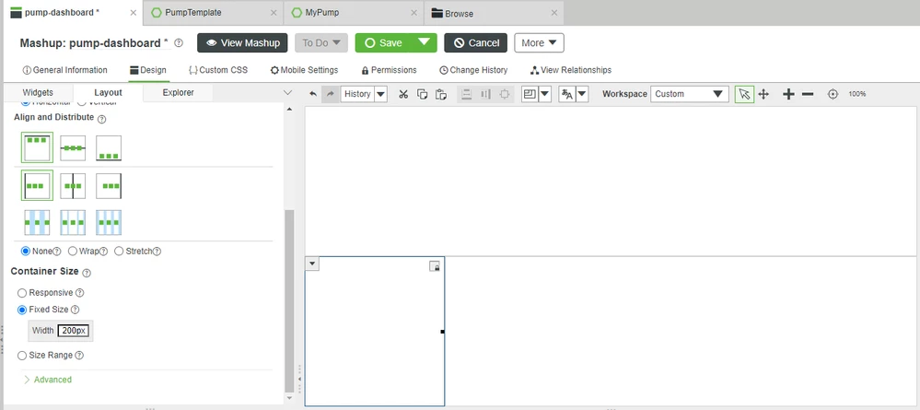Click the Undo arrow in the toolbar

click(x=313, y=94)
